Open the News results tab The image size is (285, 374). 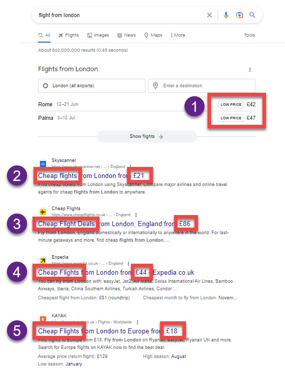click(x=126, y=35)
